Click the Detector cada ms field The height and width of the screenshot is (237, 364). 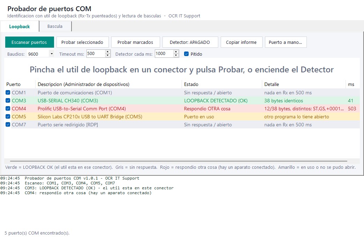coord(164,54)
